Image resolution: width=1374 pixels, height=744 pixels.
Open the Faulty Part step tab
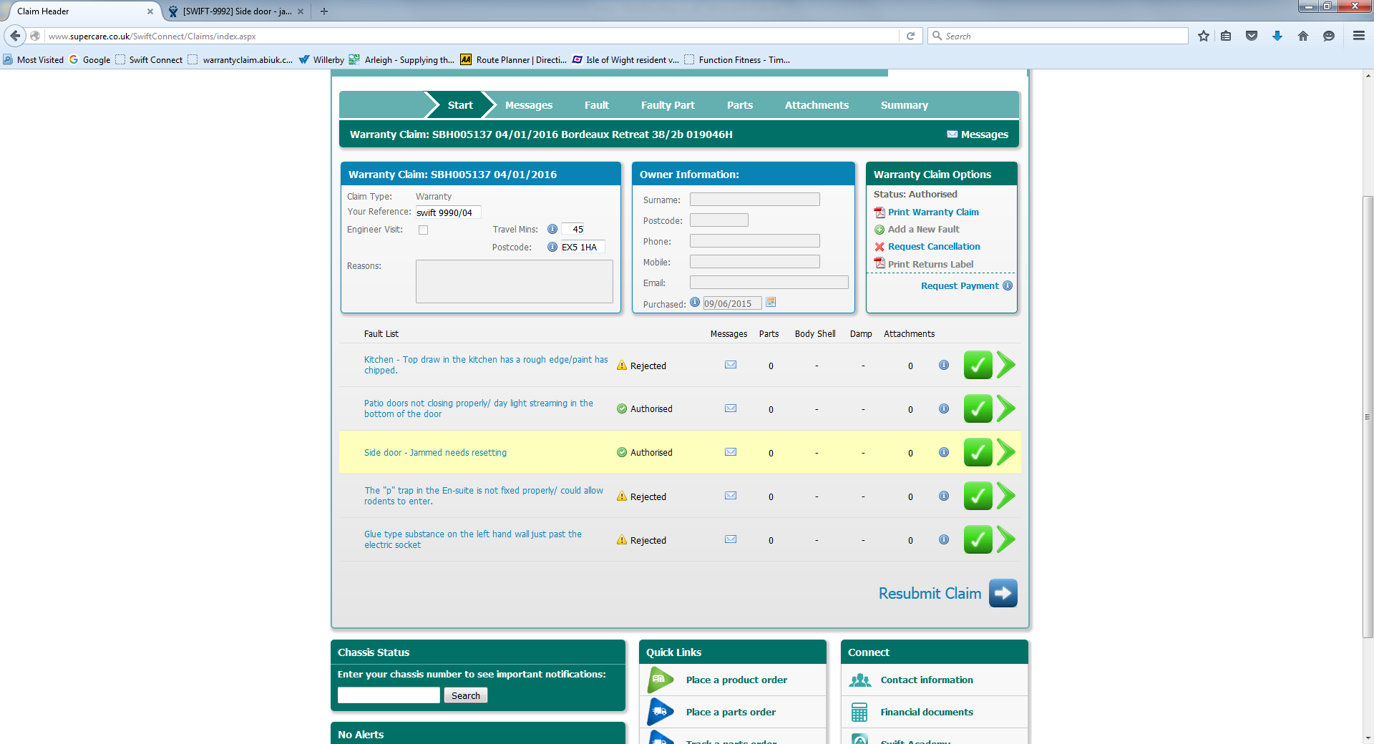(x=668, y=105)
